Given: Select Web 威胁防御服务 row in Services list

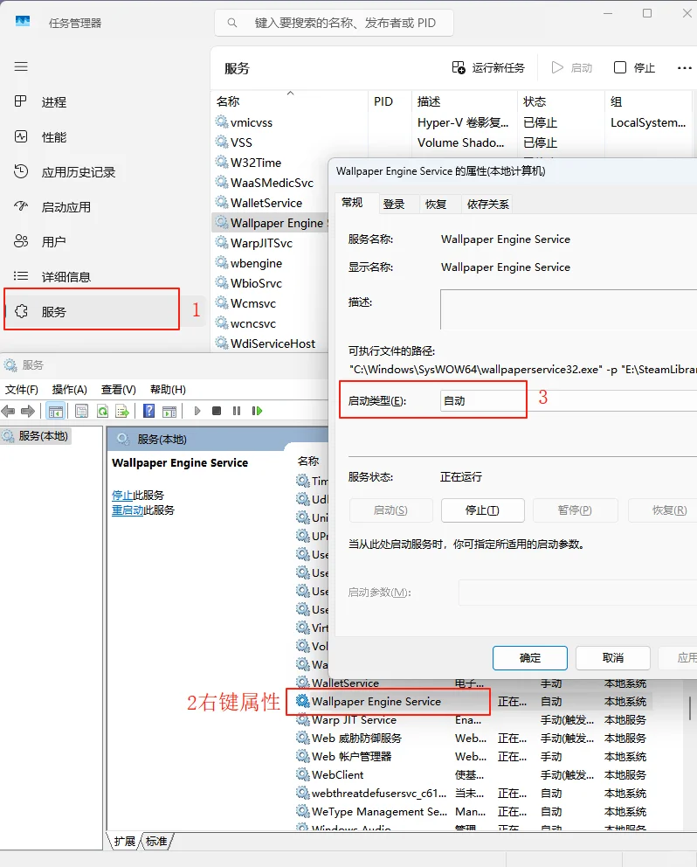Looking at the screenshot, I should coord(473,738).
